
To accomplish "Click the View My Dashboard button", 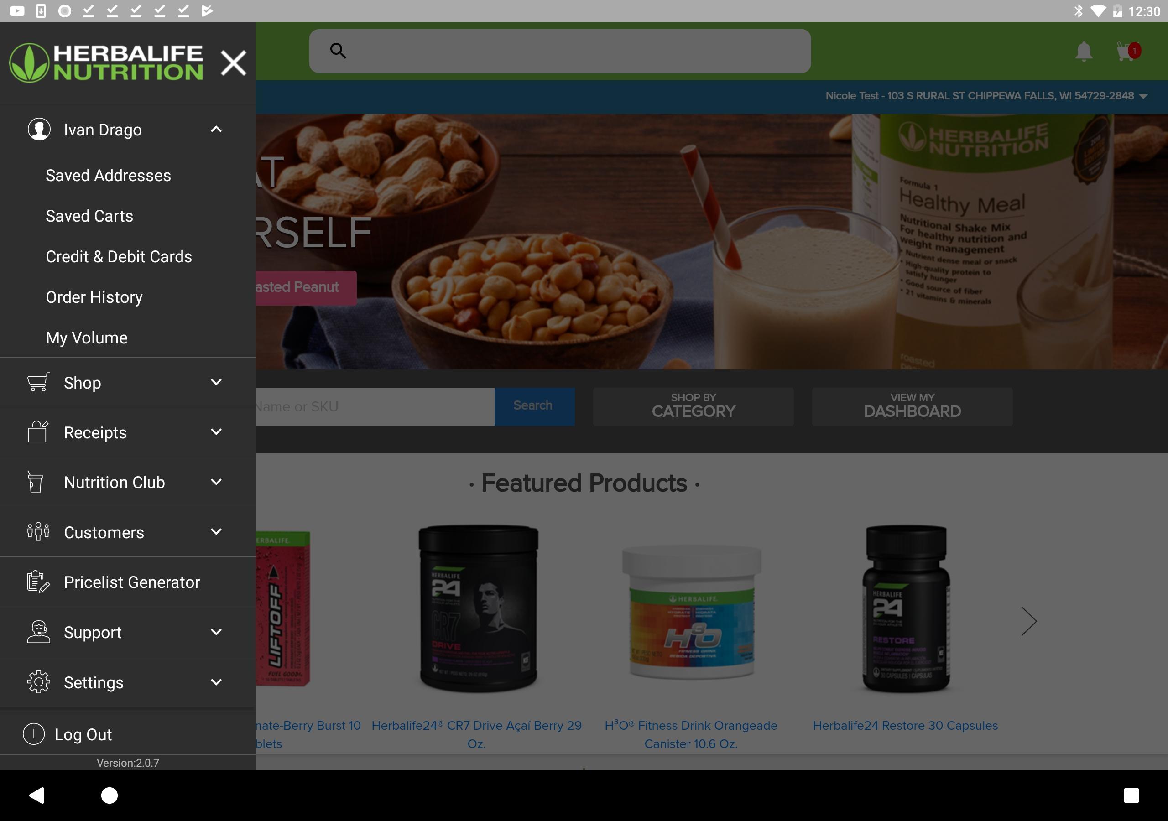I will pos(913,406).
